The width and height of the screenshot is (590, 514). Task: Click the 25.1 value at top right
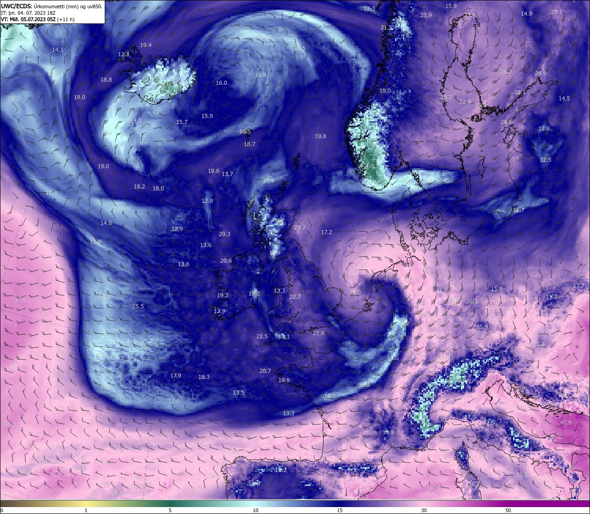click(x=556, y=12)
